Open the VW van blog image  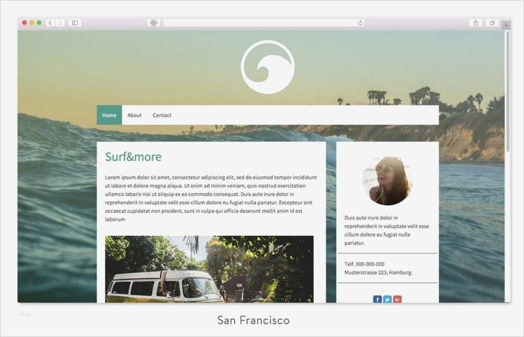coord(209,269)
